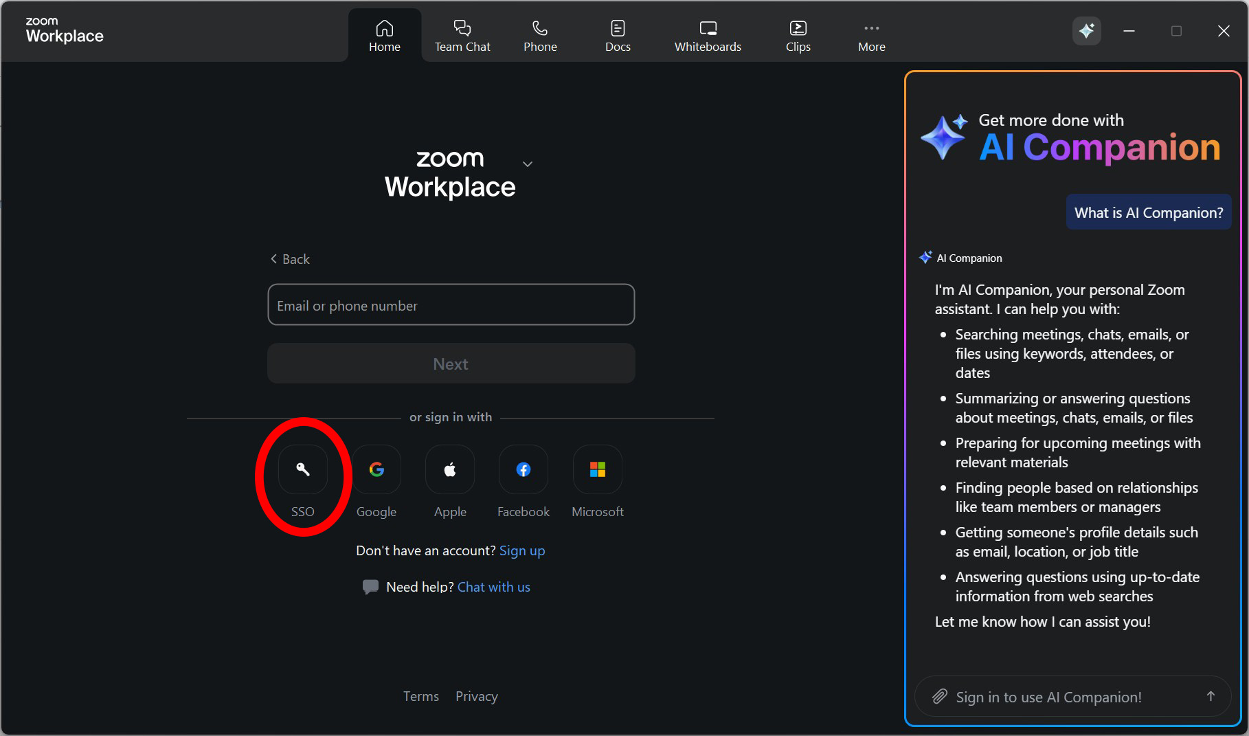Focus the AI Companion message box
The height and width of the screenshot is (736, 1249).
pos(1072,697)
